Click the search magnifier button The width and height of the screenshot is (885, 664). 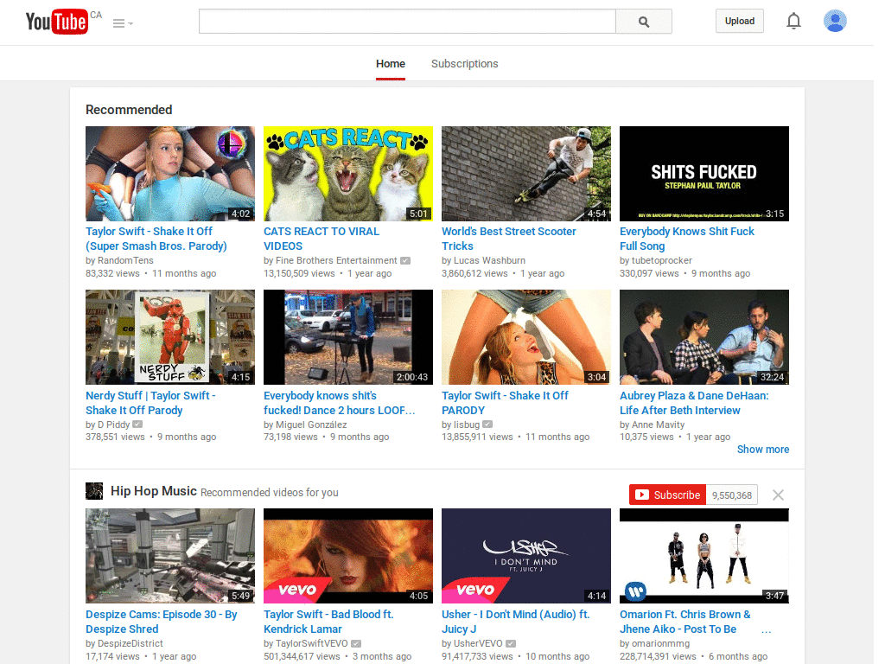coord(643,22)
